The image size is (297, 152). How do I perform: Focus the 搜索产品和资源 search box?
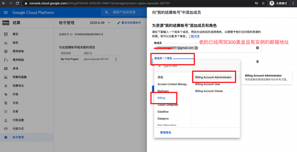[x=124, y=12]
